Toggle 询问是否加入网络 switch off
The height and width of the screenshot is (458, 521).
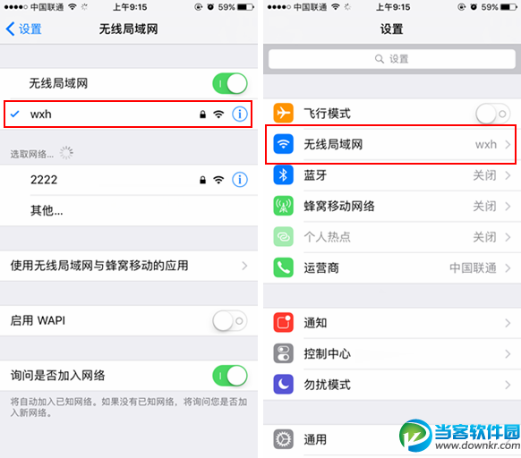point(230,376)
